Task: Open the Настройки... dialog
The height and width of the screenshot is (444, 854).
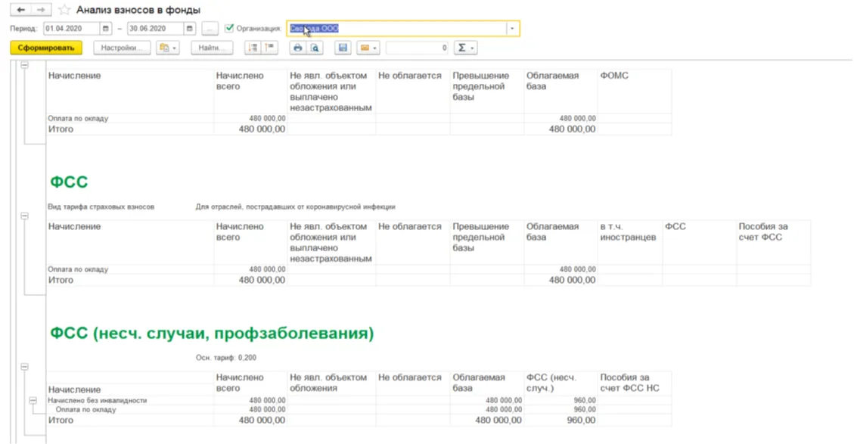Action: tap(121, 48)
